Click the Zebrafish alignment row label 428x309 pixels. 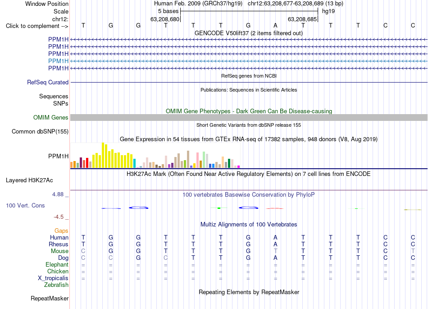coord(56,285)
